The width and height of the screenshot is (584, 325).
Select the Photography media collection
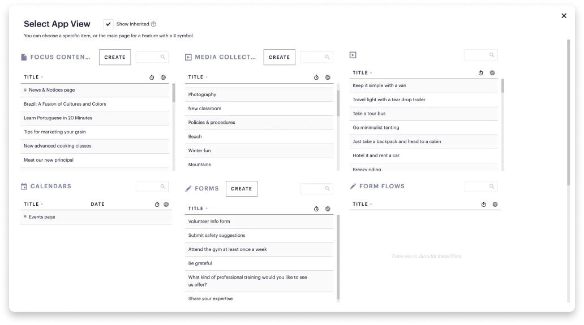(x=259, y=94)
